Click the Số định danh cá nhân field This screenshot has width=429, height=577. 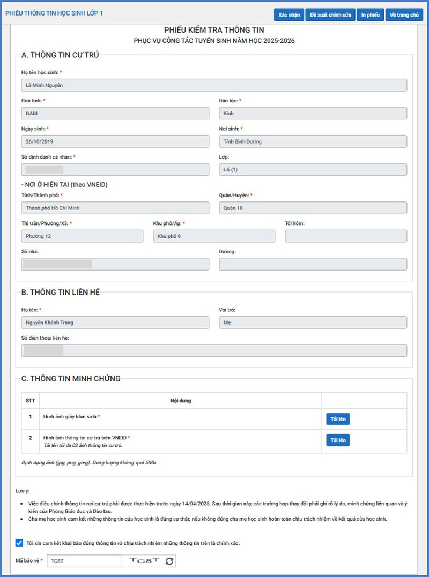click(115, 170)
